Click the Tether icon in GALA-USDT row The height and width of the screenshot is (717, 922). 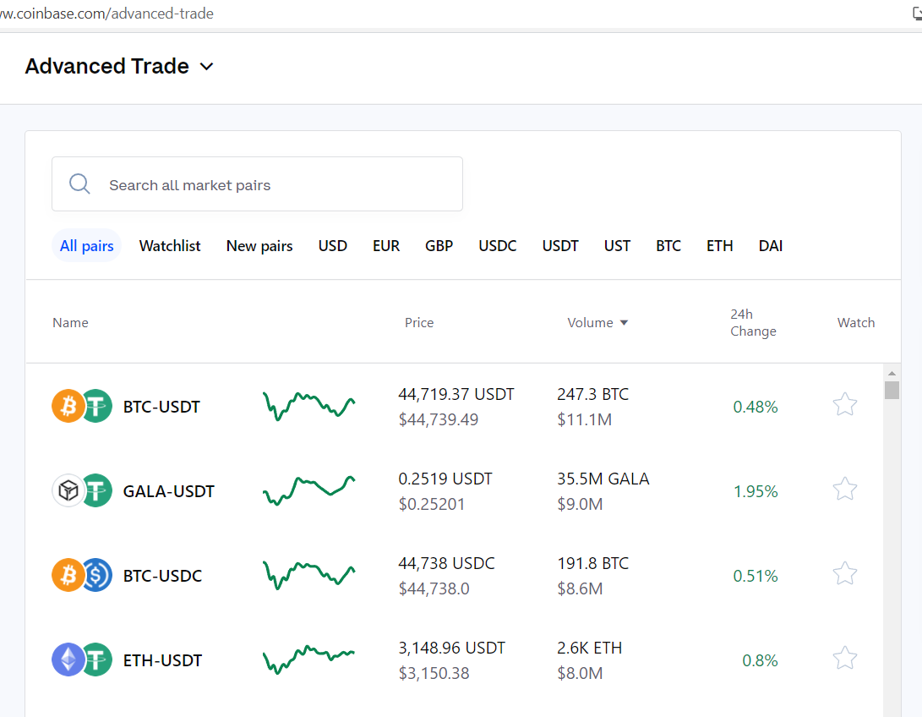pyautogui.click(x=96, y=490)
